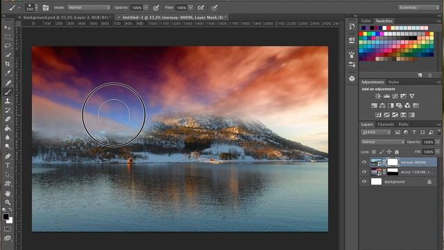Select the Healing Brush tool

tap(8, 83)
